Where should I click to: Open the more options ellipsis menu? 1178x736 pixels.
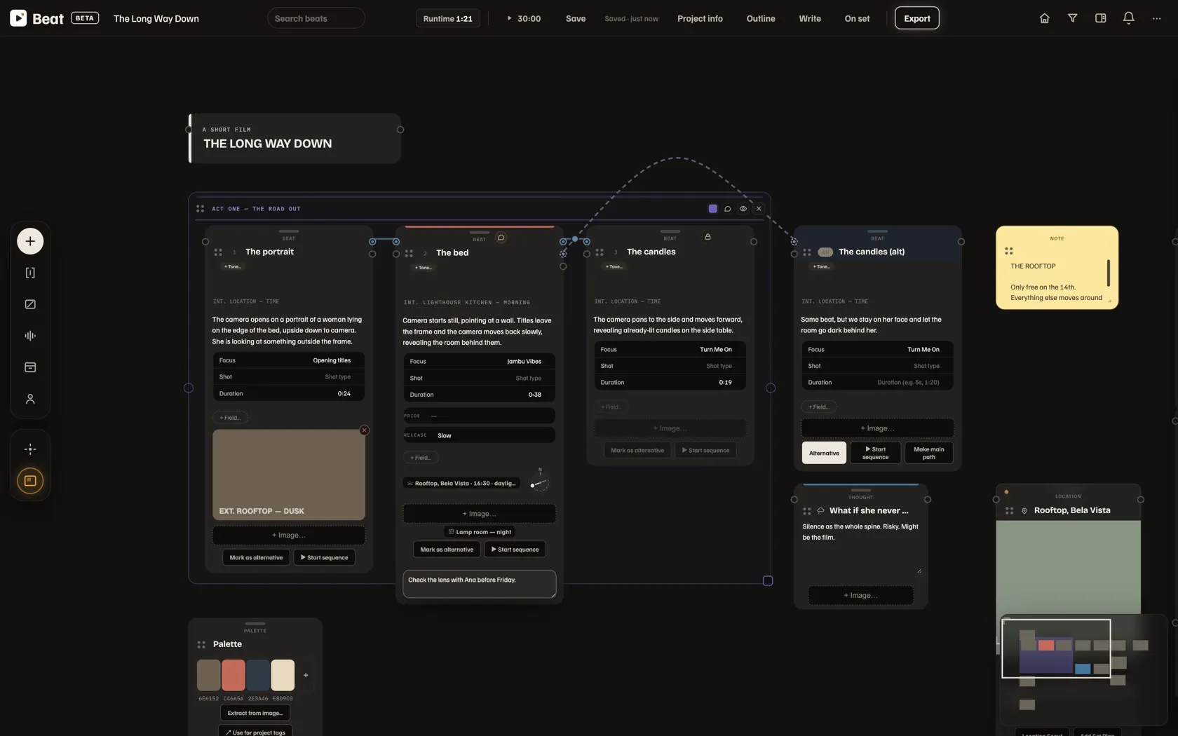click(x=1156, y=18)
